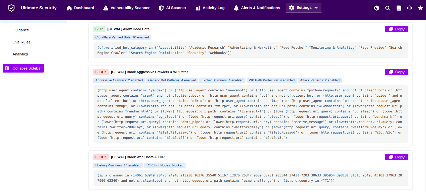Click the Collapse Sidebar panel icon
Viewport: 426px width, 192px height.
(x=7, y=68)
